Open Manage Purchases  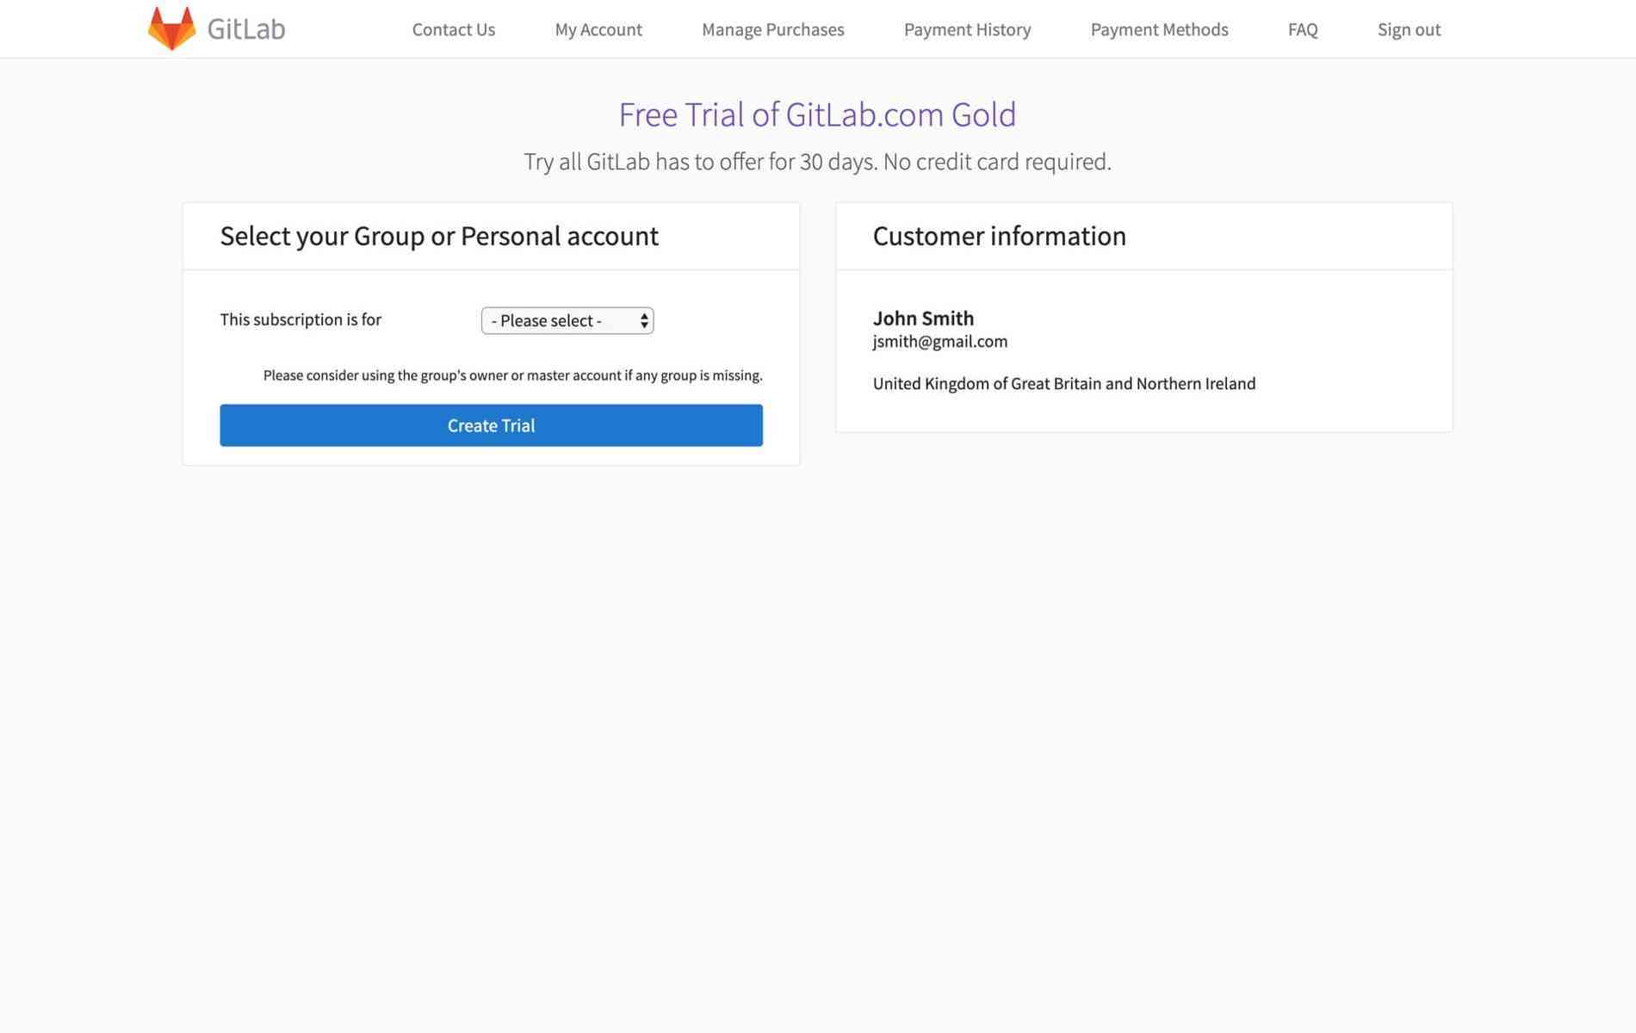pyautogui.click(x=772, y=28)
